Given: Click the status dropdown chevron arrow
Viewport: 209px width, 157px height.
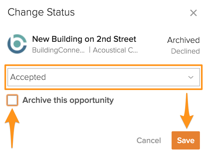Looking at the screenshot, I should coord(191,77).
